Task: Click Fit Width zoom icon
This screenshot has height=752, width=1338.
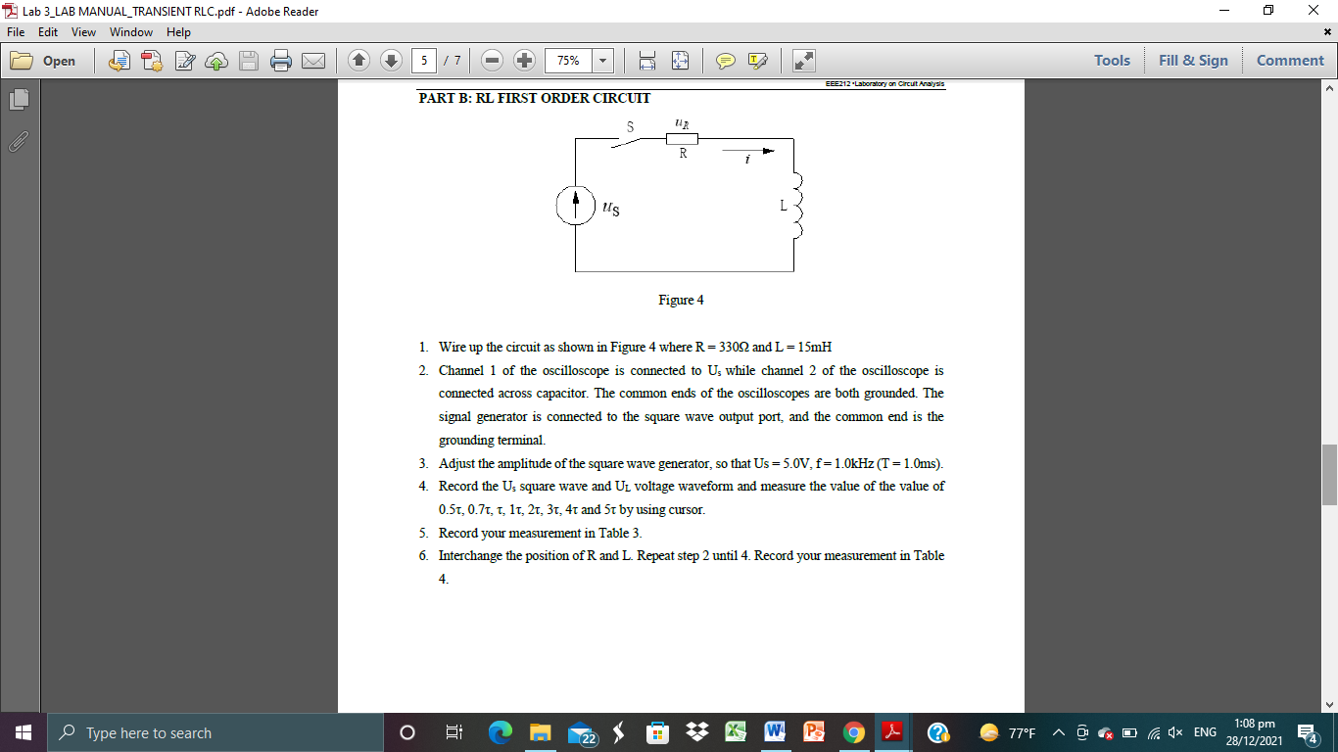Action: (646, 60)
